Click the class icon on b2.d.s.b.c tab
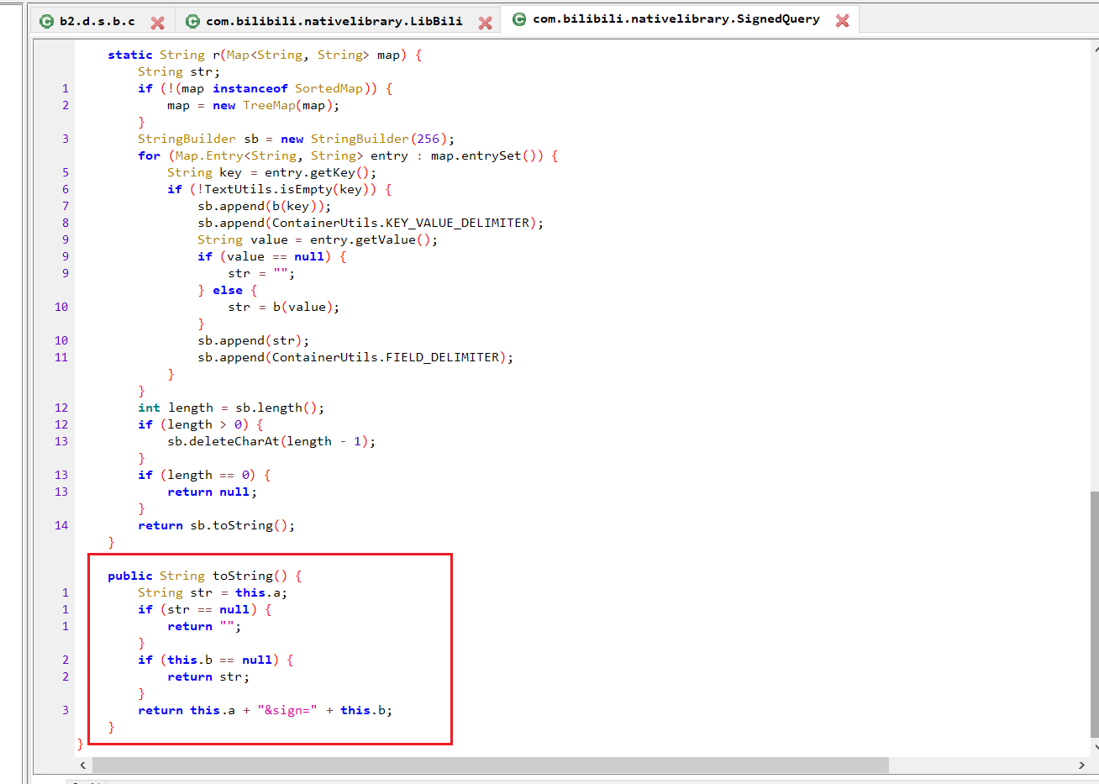The width and height of the screenshot is (1099, 784). (47, 21)
